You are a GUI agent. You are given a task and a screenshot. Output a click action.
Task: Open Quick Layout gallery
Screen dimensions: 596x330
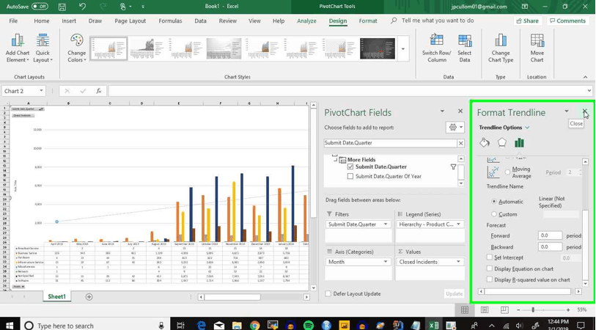point(43,48)
